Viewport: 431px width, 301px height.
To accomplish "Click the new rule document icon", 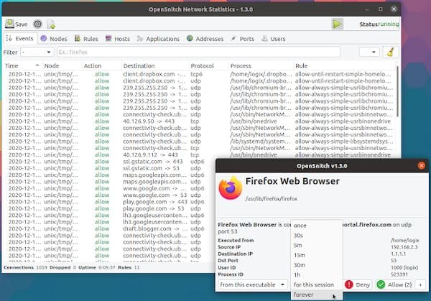I will point(51,24).
